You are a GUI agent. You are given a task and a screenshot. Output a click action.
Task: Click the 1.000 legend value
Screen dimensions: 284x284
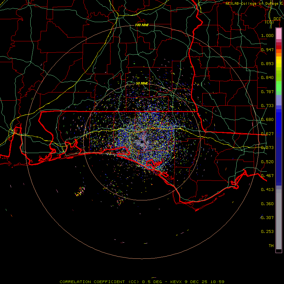tap(267, 35)
